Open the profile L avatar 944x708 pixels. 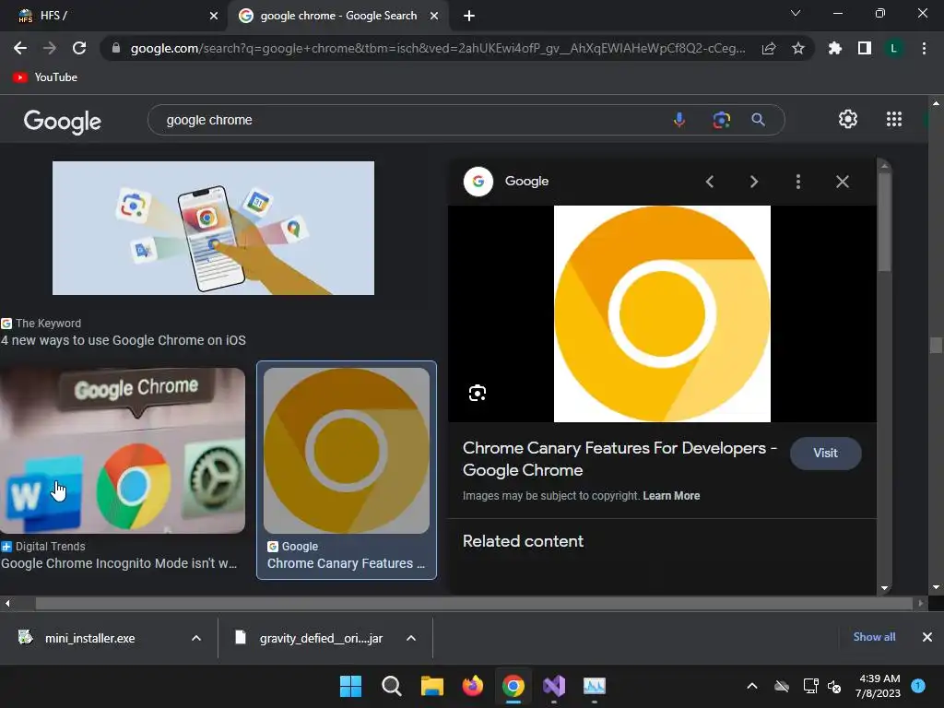click(x=893, y=48)
